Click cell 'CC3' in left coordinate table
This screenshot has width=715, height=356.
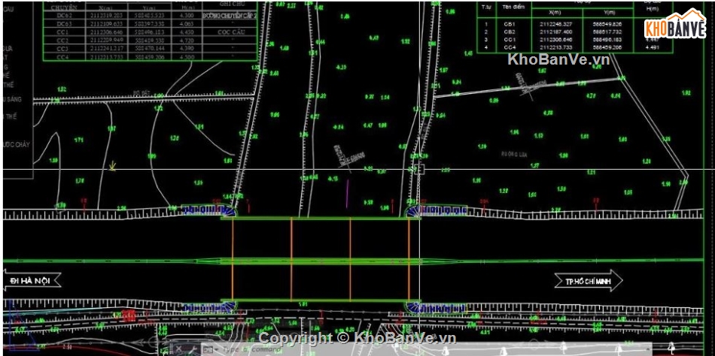64,49
